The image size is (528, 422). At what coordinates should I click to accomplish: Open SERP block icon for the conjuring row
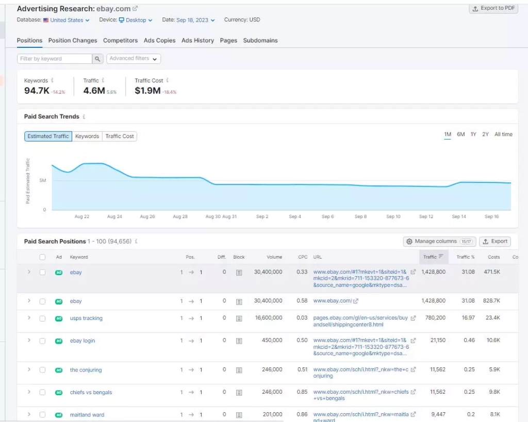coord(239,370)
